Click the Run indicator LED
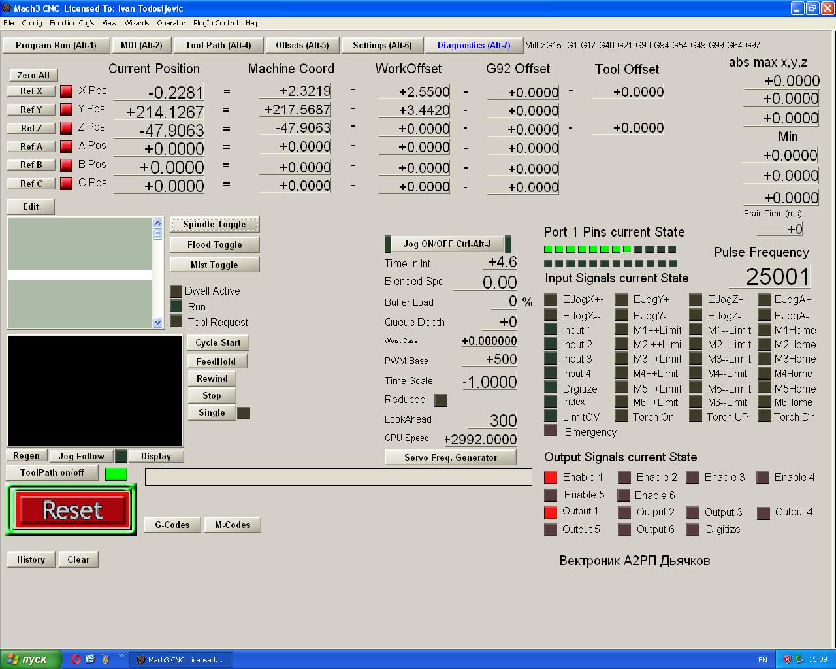This screenshot has width=836, height=669. click(176, 306)
